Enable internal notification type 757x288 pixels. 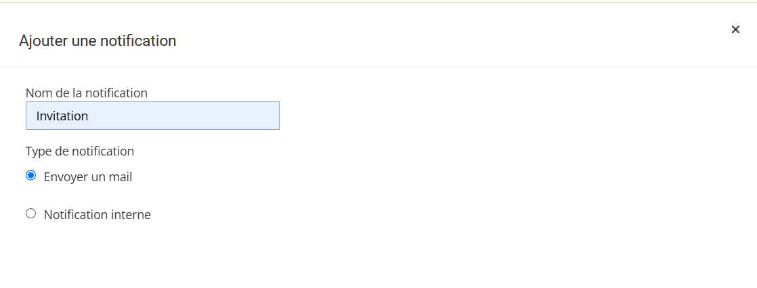[30, 214]
